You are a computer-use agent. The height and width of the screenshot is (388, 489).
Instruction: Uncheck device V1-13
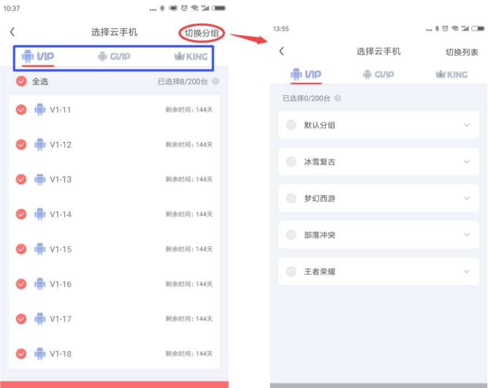tap(21, 179)
